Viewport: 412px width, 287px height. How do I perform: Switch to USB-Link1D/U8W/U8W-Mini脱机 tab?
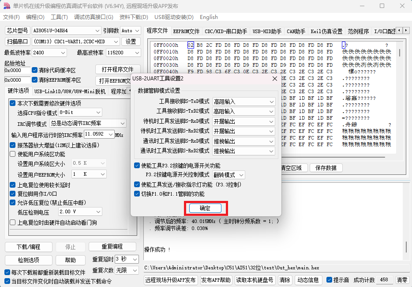click(x=70, y=91)
